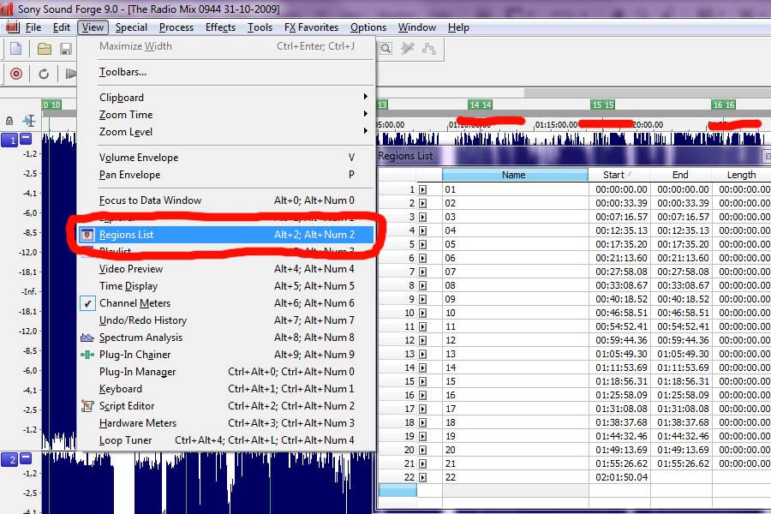Screen dimensions: 771x514
Task: Click the Record button in the transport bar
Action: [15, 74]
